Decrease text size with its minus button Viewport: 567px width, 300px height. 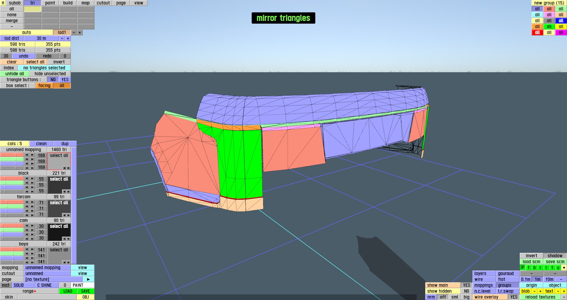558,291
